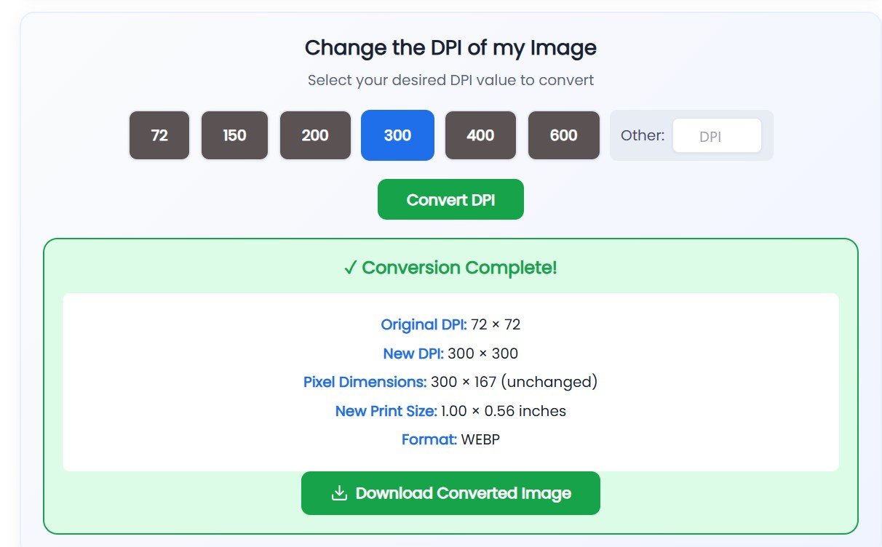Click the Other: label

[x=643, y=135]
